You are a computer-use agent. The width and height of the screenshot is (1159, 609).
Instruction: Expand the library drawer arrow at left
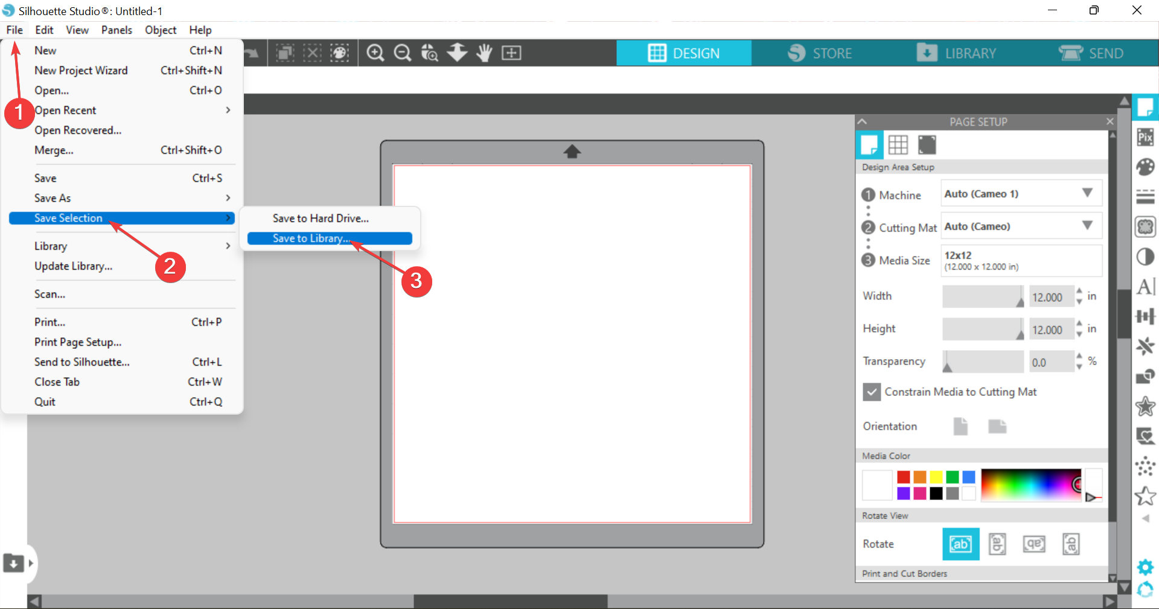point(31,563)
